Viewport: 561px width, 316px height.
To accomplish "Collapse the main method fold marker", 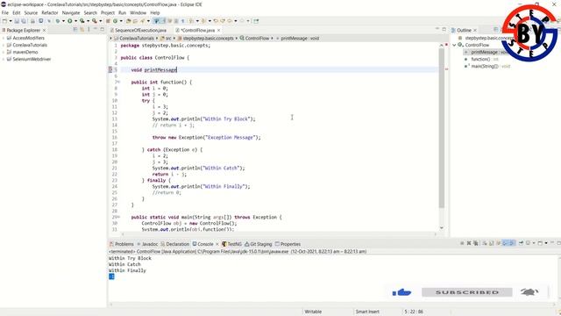I will click(x=118, y=217).
